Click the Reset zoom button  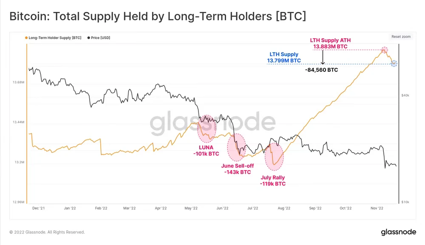point(401,37)
